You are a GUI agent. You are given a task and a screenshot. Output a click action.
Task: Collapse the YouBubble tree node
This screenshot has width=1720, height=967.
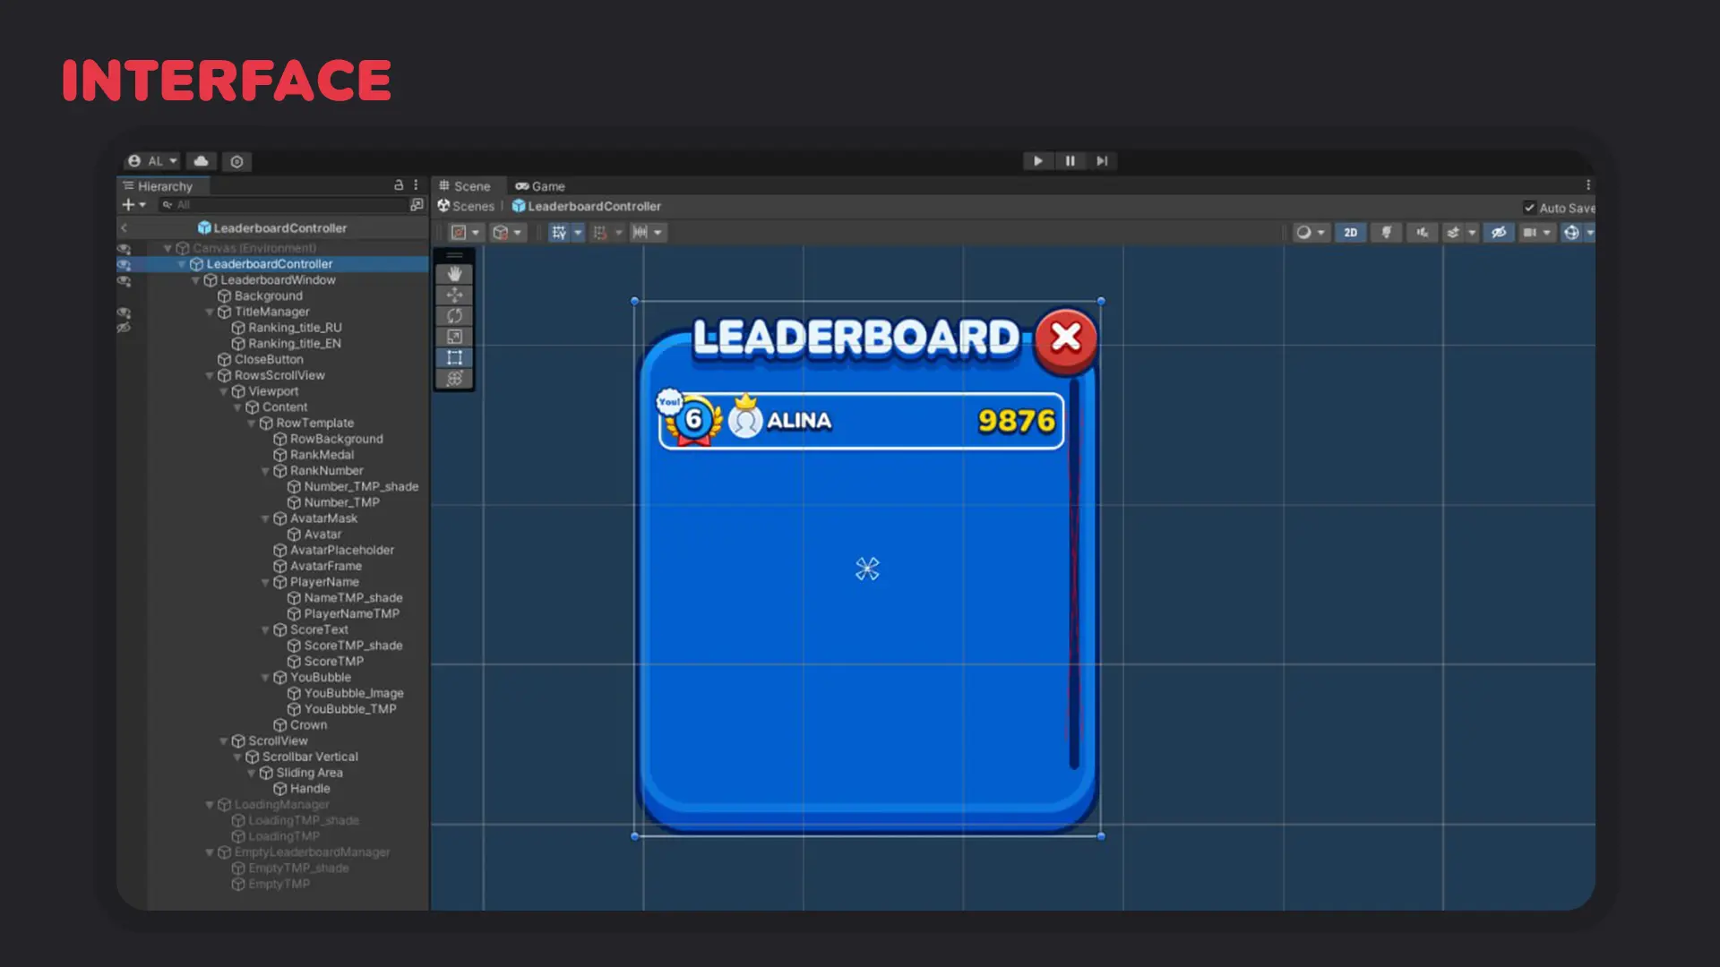(265, 678)
